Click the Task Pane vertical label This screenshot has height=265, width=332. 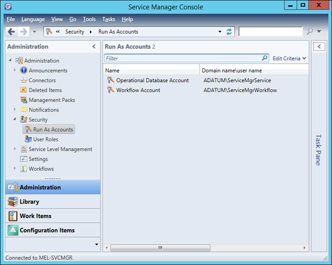[318, 150]
